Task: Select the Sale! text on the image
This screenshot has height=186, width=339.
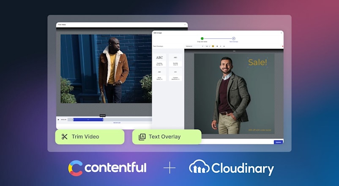Action: 257,62
